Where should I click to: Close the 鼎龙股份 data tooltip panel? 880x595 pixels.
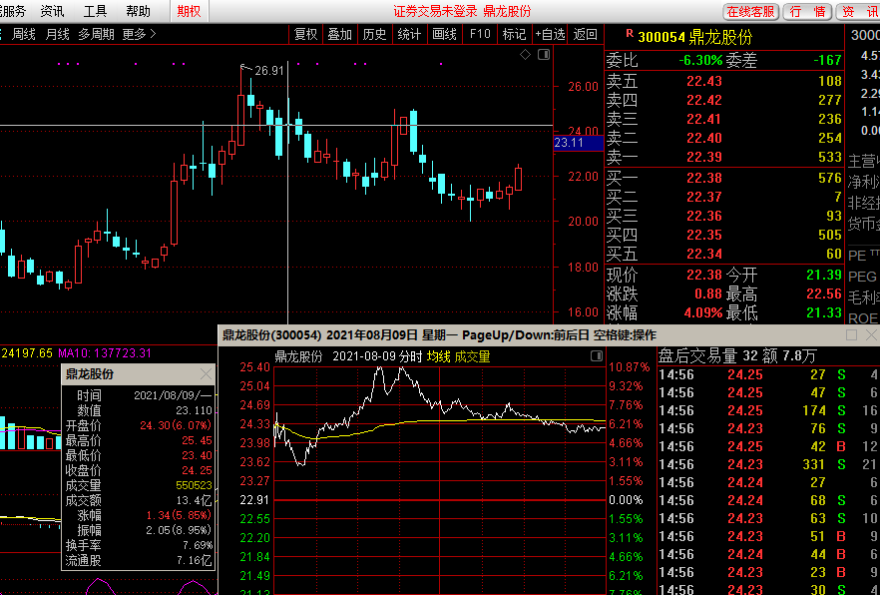(206, 374)
